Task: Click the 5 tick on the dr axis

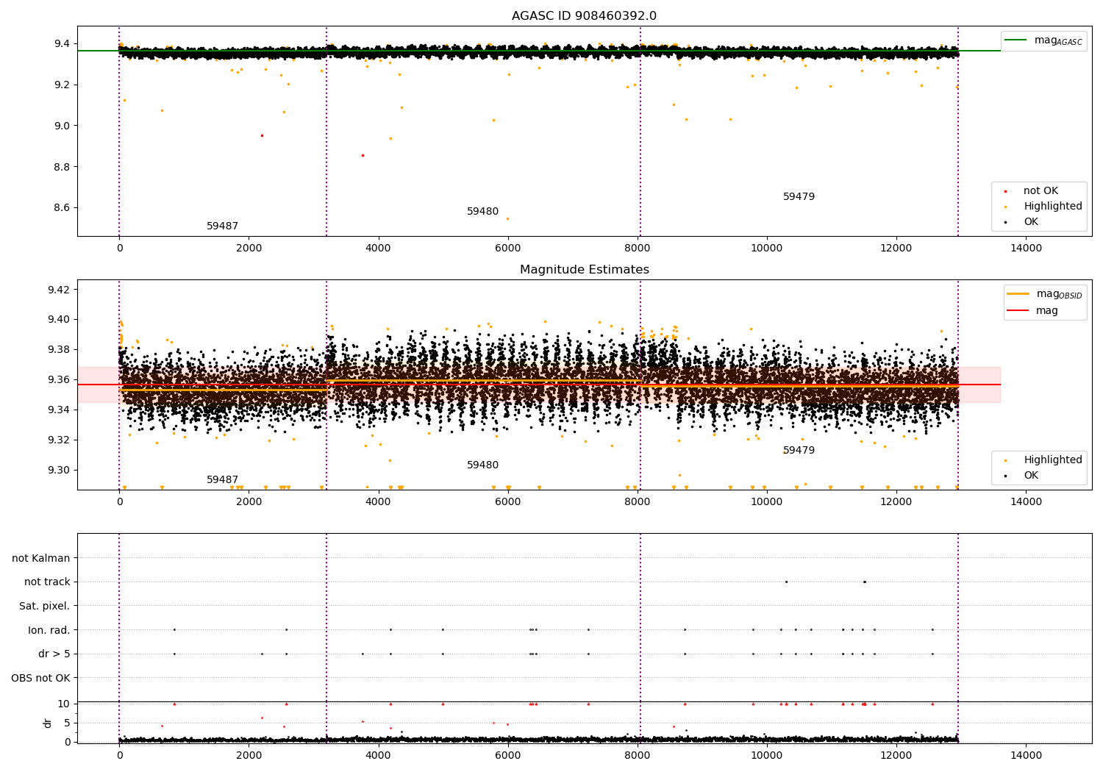Action: (67, 723)
